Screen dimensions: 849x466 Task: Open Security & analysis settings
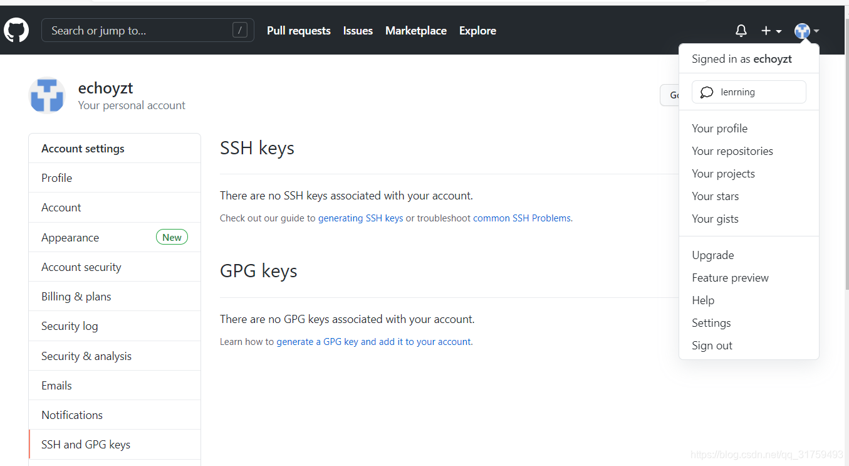(115, 356)
